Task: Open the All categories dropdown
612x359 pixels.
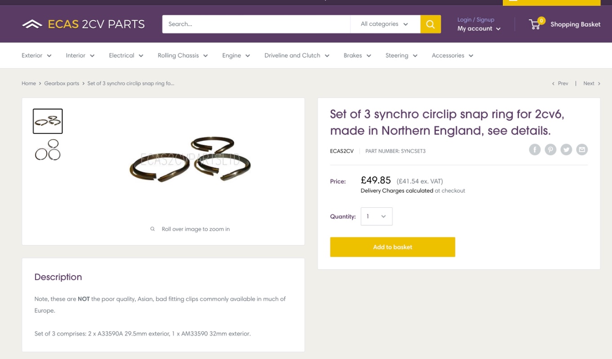Action: (385, 24)
